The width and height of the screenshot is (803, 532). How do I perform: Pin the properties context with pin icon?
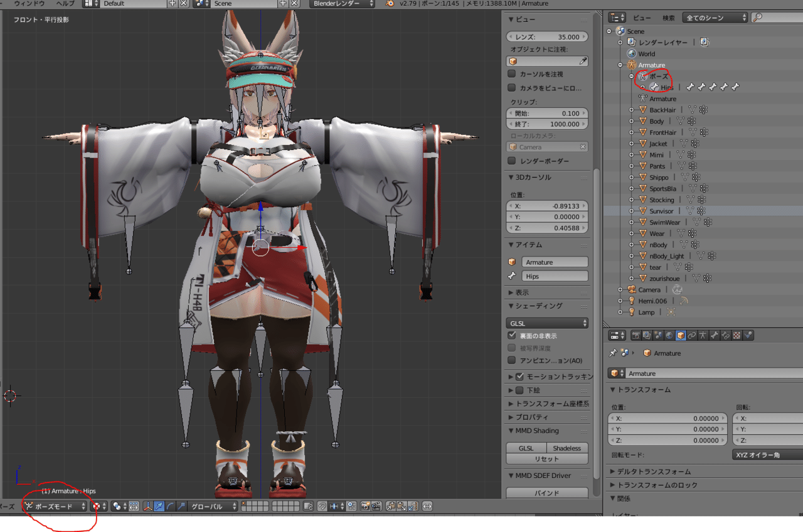(614, 353)
